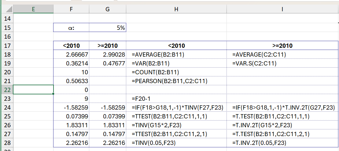Screen dimensions: 339x151
Task: Click the >=2010 header in column G
Action: [x=108, y=46]
